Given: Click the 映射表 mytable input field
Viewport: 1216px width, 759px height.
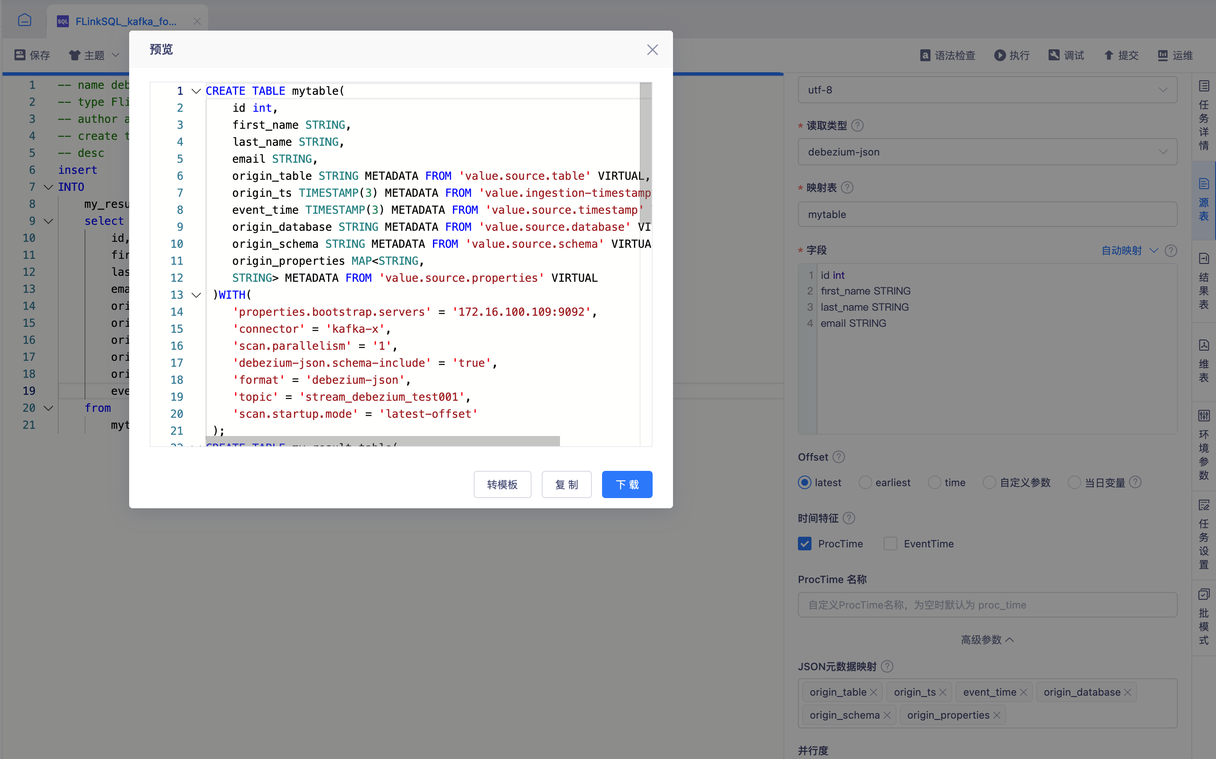Looking at the screenshot, I should pos(987,214).
